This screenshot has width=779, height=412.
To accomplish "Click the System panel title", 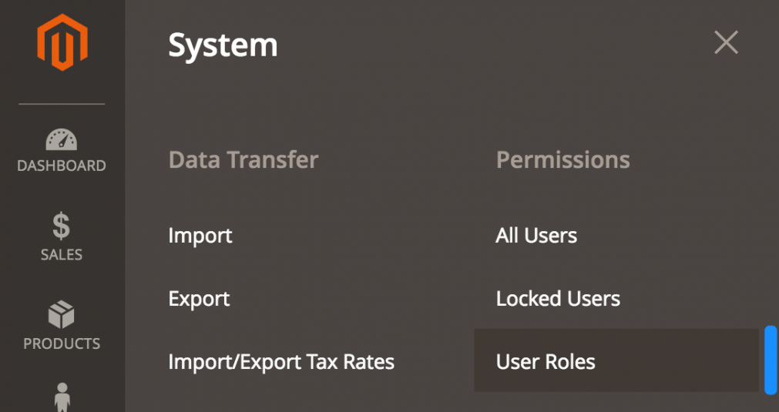I will click(223, 45).
